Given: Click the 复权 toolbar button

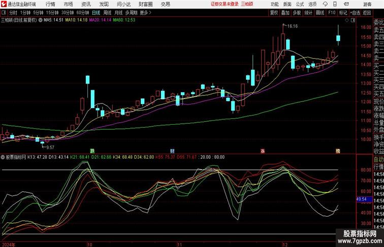Looking at the screenshot, I should [274, 13].
